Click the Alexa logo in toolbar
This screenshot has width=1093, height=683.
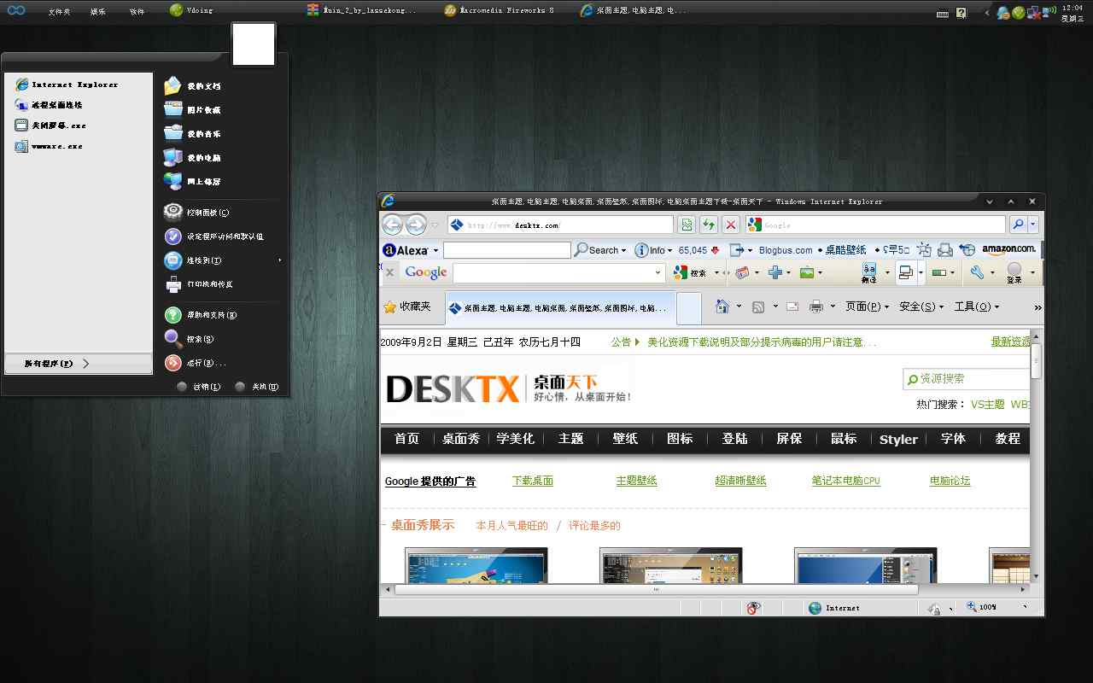click(405, 250)
